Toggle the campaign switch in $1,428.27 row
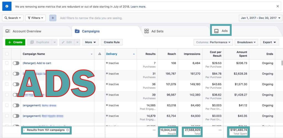The image size is (283, 138). pyautogui.click(x=16, y=95)
